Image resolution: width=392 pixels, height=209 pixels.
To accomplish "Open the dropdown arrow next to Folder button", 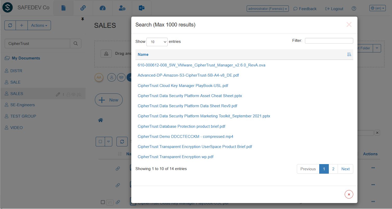I will point(377,48).
